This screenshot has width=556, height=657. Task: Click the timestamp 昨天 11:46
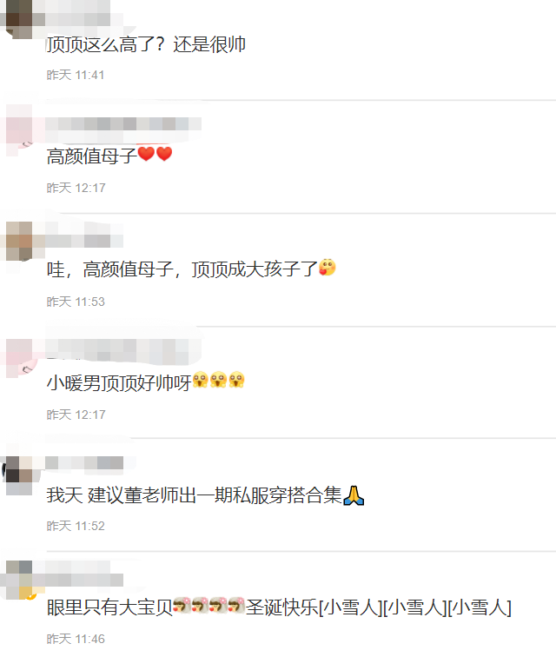tap(76, 639)
